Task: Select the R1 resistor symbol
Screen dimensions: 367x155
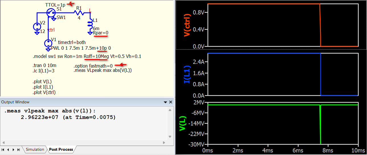Action: [79, 13]
